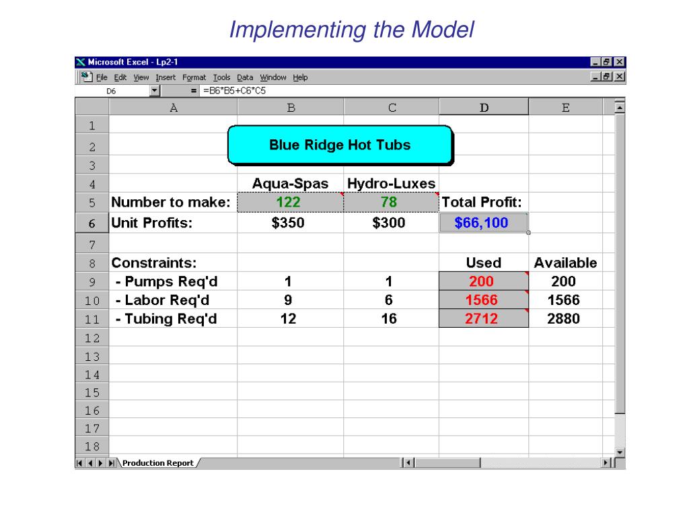Select the Available column heading cell
The width and height of the screenshot is (689, 517).
[x=565, y=263]
